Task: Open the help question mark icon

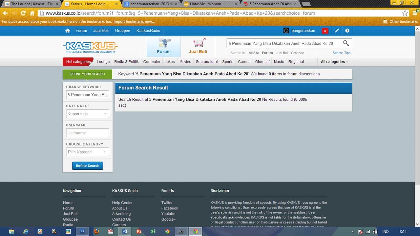Action: point(347,30)
